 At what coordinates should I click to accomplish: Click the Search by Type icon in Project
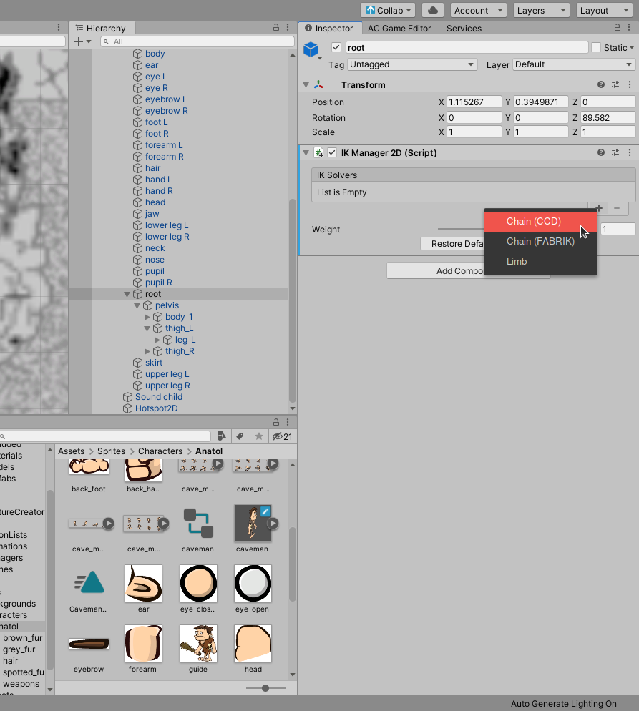click(x=222, y=436)
